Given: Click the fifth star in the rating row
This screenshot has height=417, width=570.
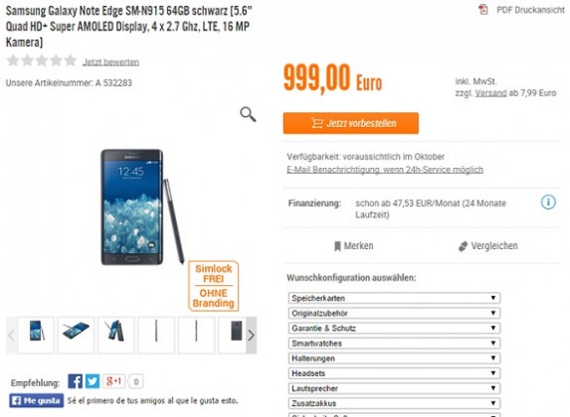Looking at the screenshot, I should coord(71,61).
